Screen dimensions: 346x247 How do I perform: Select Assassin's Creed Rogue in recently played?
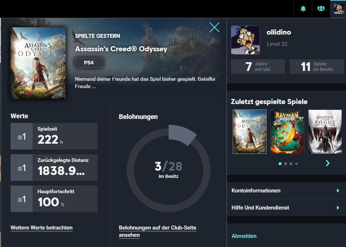click(x=325, y=132)
